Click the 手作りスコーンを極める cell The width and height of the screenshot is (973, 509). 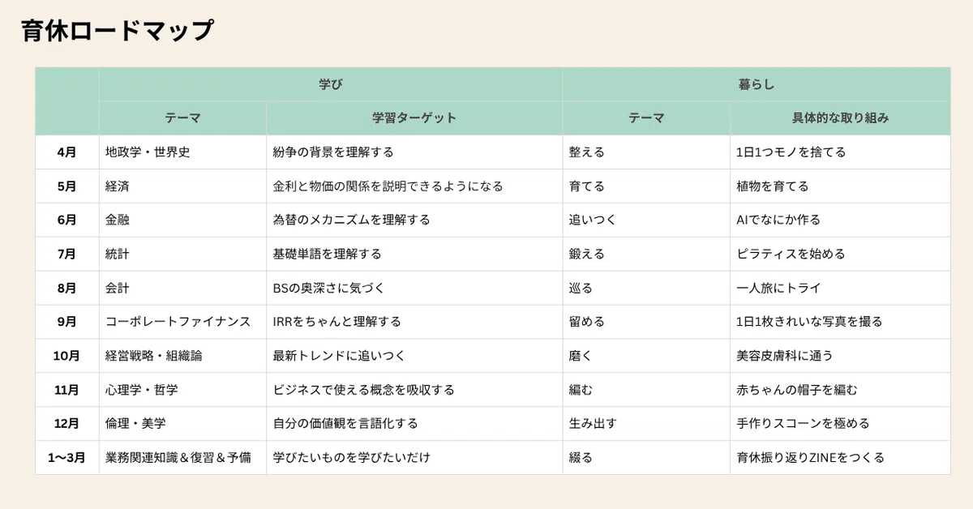coord(840,423)
